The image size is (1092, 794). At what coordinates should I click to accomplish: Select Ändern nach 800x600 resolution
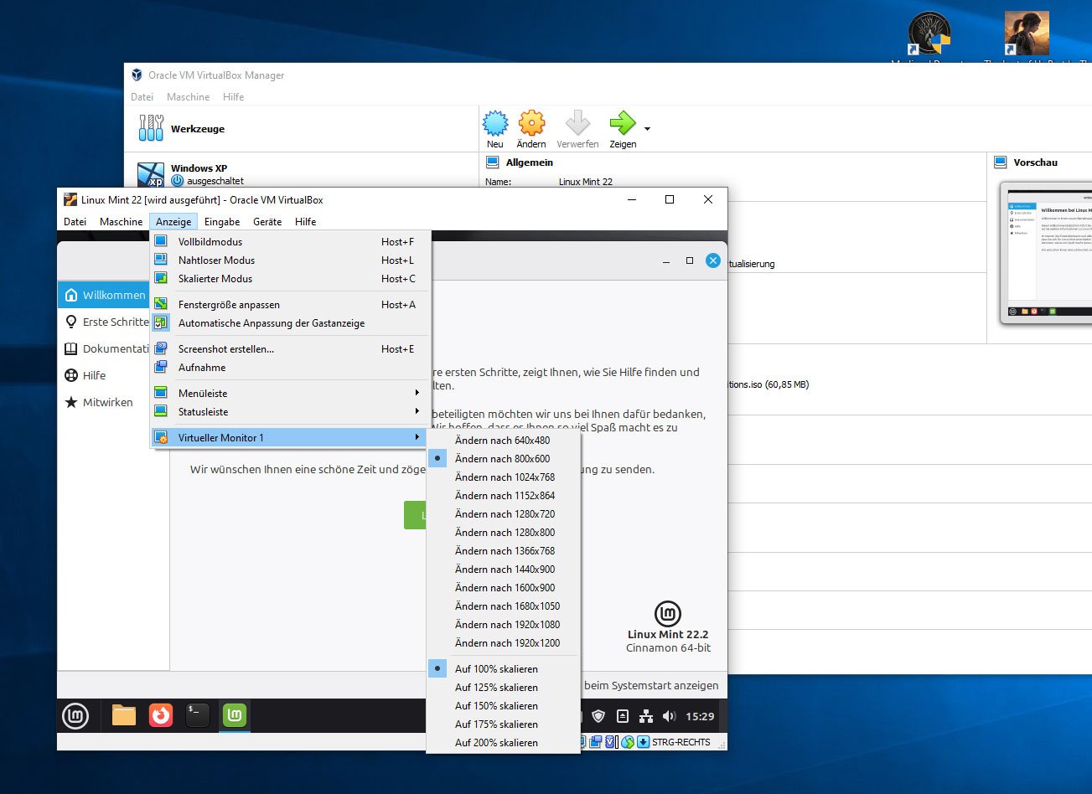click(x=503, y=458)
